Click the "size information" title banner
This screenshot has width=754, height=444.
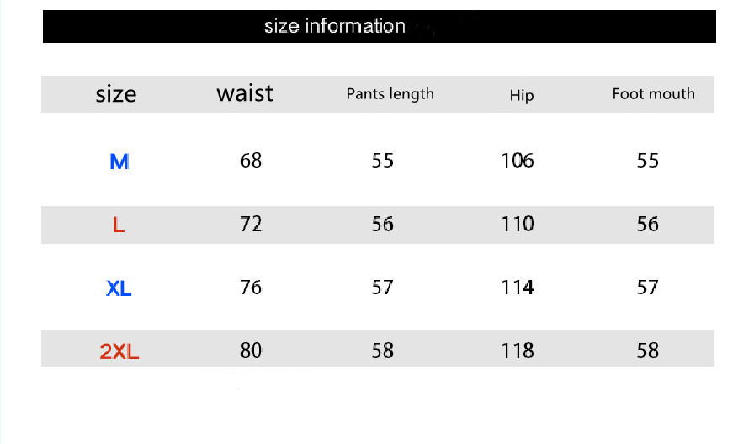click(x=335, y=26)
